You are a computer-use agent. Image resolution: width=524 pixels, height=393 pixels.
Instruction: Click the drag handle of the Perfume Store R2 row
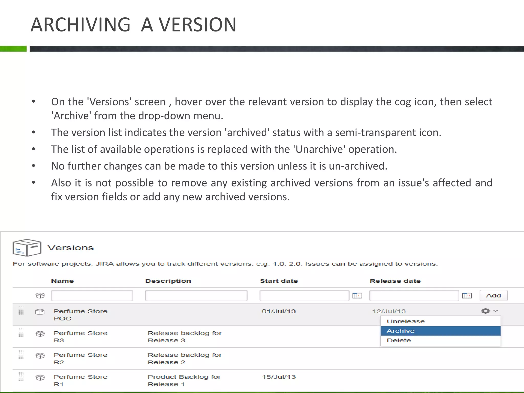click(x=21, y=355)
